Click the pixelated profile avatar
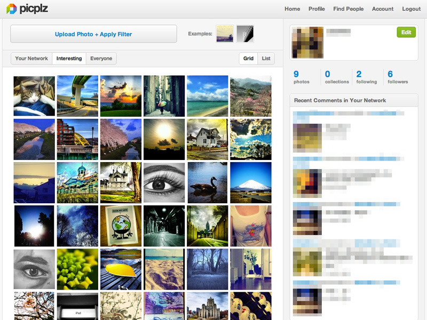The width and height of the screenshot is (427, 320). click(x=307, y=43)
